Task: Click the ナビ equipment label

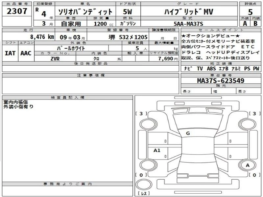Action: pos(187,69)
